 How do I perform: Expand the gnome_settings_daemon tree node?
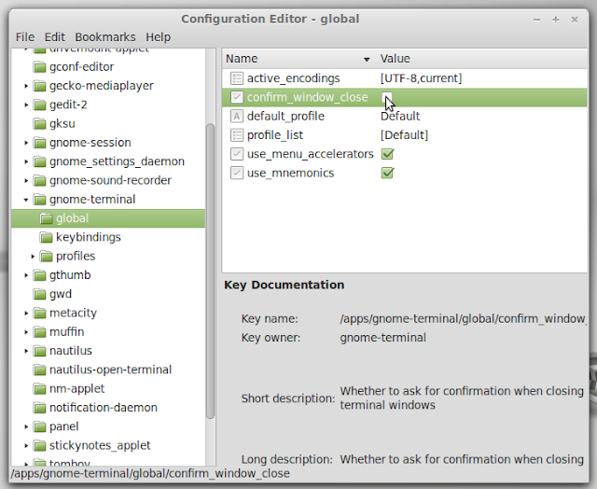pyautogui.click(x=26, y=161)
